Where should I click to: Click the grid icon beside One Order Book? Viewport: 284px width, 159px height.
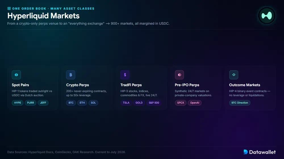[9, 9]
